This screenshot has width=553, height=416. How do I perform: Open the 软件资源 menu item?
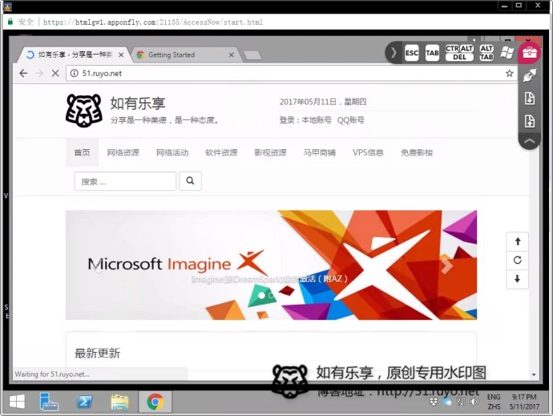pyautogui.click(x=221, y=153)
